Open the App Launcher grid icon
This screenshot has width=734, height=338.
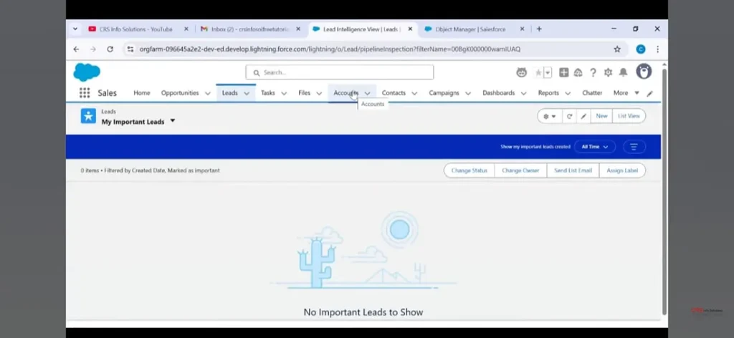click(x=85, y=93)
